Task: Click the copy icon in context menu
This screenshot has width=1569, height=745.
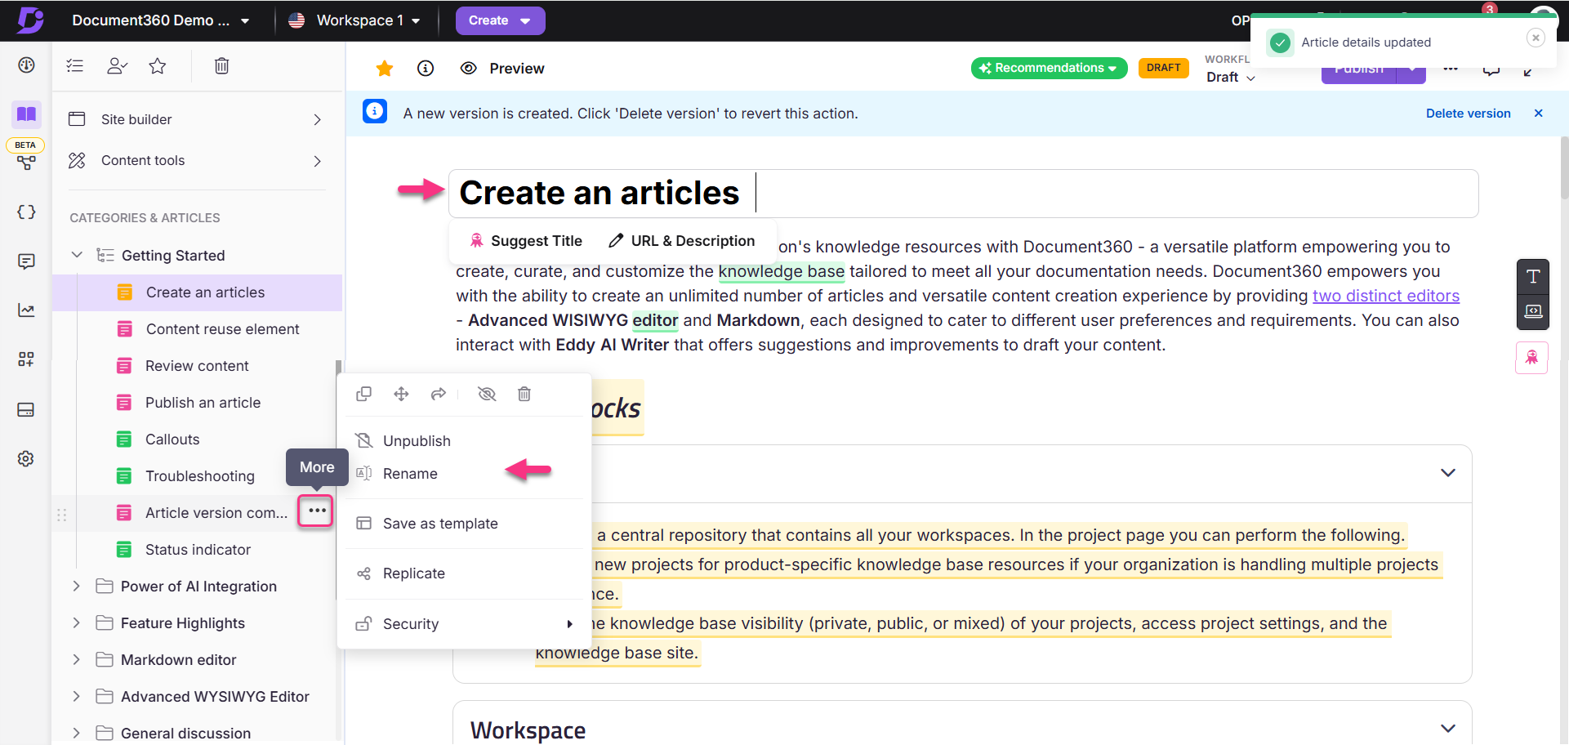Action: 364,395
